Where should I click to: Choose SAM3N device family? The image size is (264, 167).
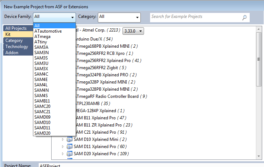pyautogui.click(x=54, y=53)
